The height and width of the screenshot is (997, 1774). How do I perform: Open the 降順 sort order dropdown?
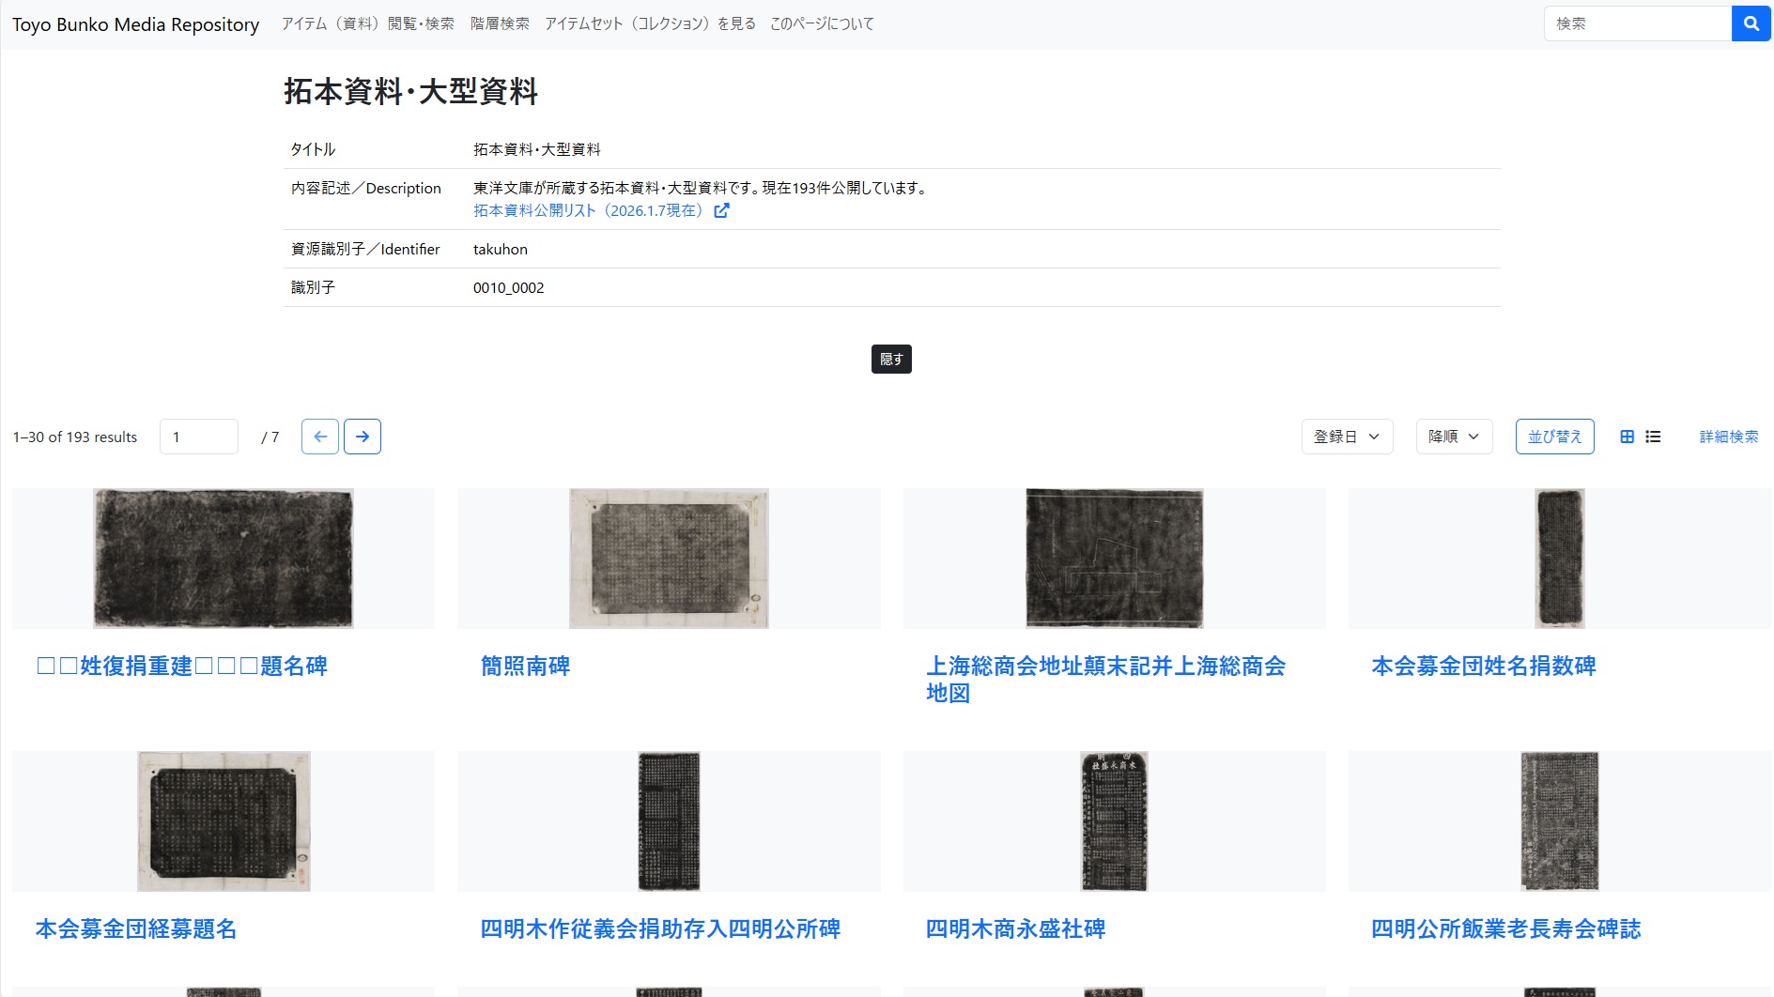1453,436
